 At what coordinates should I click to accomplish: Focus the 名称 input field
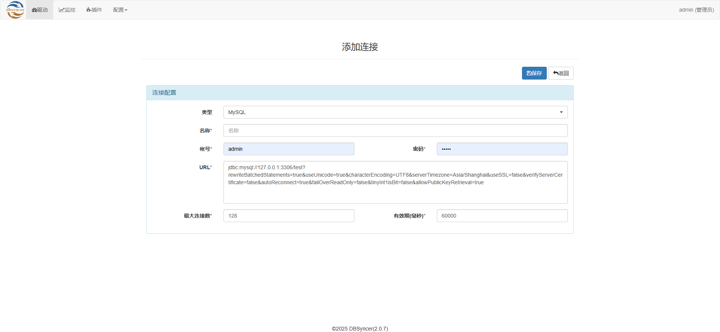pyautogui.click(x=395, y=131)
